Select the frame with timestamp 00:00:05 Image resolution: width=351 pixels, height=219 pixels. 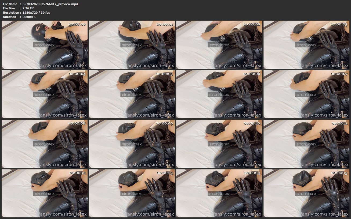[132, 94]
